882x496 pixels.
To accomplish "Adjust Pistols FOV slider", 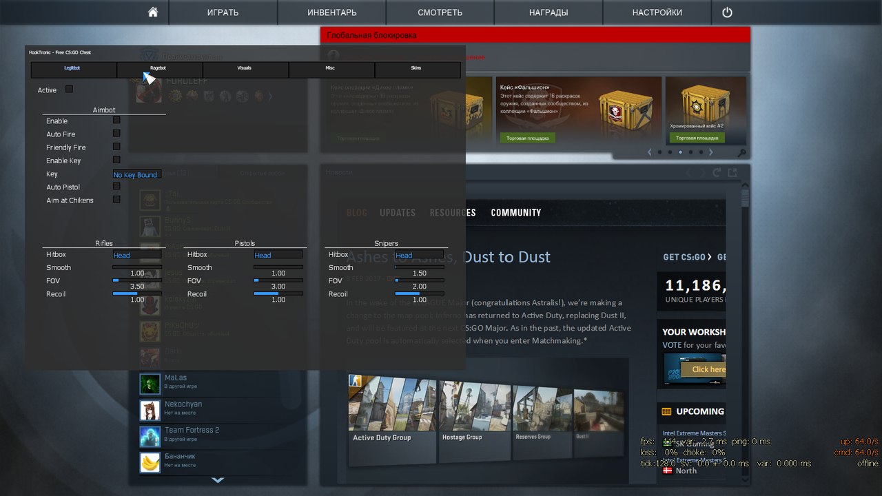I will (x=278, y=280).
